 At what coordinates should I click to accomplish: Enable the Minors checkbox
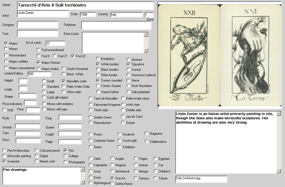coord(6,49)
